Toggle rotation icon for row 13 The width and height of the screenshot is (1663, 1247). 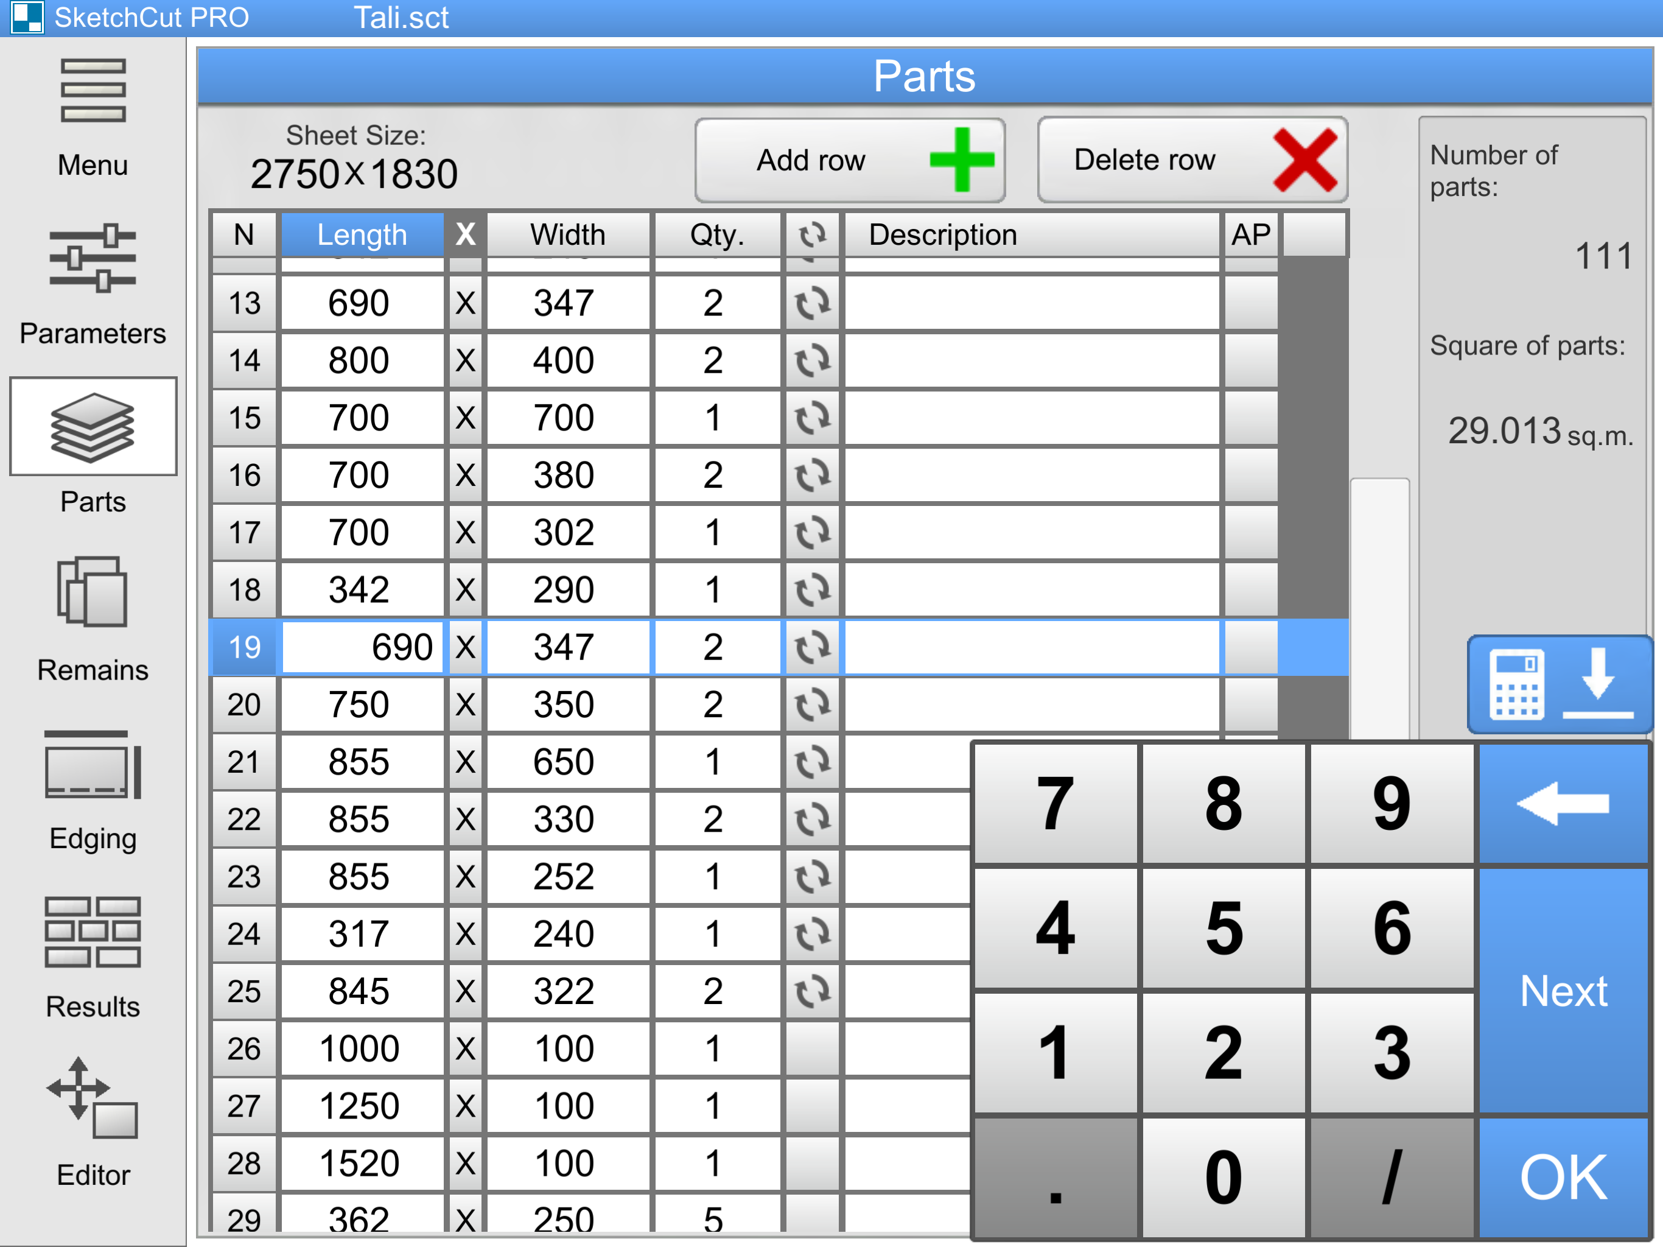click(x=813, y=304)
